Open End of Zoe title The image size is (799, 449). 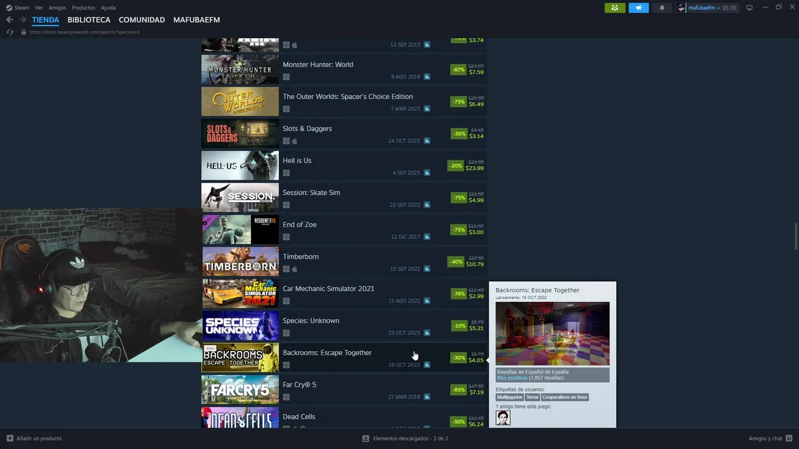[300, 224]
